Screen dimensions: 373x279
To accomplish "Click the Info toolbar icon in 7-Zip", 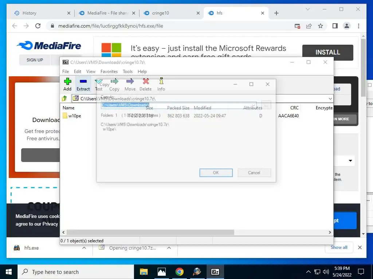I will coord(161,84).
